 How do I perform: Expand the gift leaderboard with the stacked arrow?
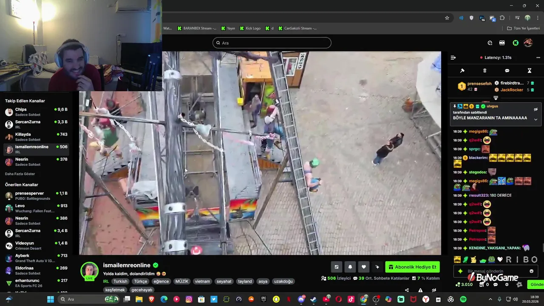(x=496, y=98)
